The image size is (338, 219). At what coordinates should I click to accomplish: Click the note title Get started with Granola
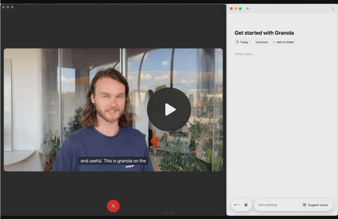coord(264,33)
